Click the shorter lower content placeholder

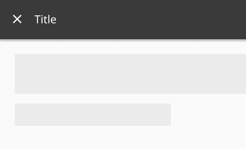93,115
